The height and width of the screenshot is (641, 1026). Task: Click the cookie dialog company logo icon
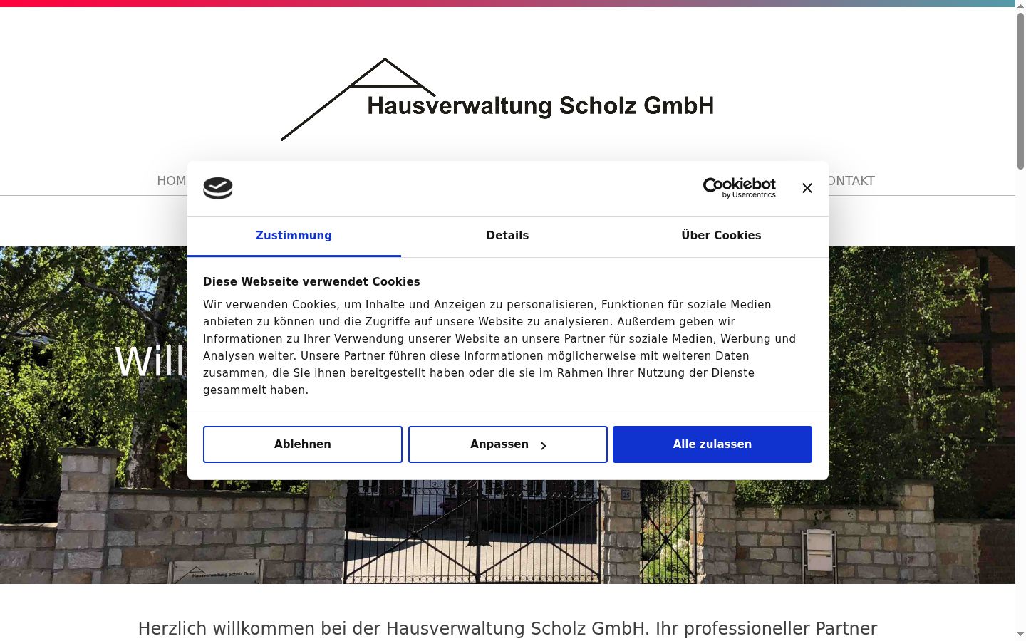point(218,188)
